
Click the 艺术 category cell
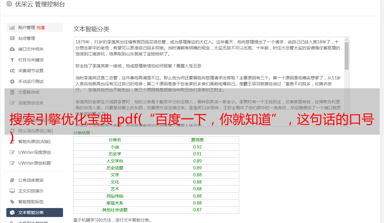[115, 189]
